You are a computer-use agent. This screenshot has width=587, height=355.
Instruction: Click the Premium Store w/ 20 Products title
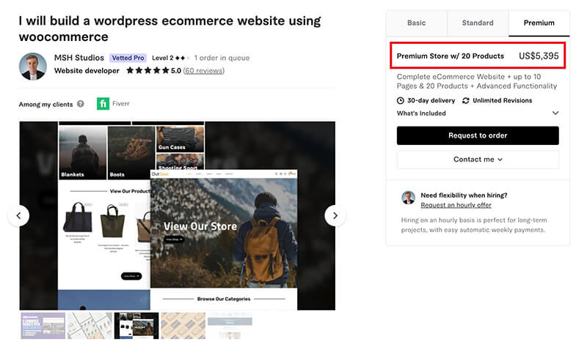(451, 56)
